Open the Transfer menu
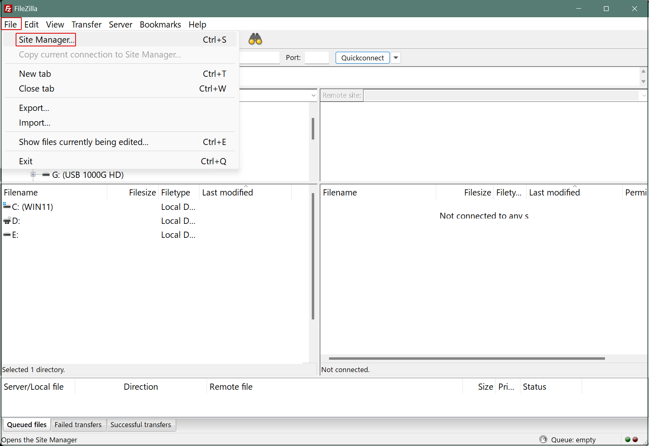The image size is (649, 446). pos(86,24)
